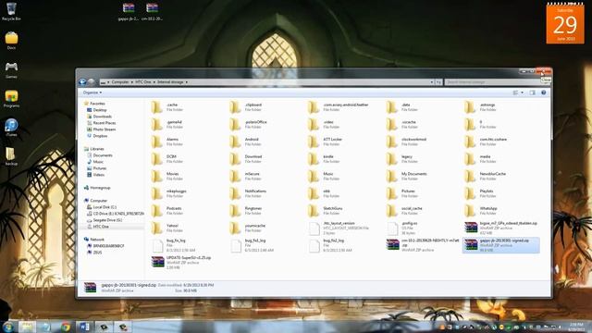Go back with the Explorer back arrow
The width and height of the screenshot is (592, 333).
82,81
